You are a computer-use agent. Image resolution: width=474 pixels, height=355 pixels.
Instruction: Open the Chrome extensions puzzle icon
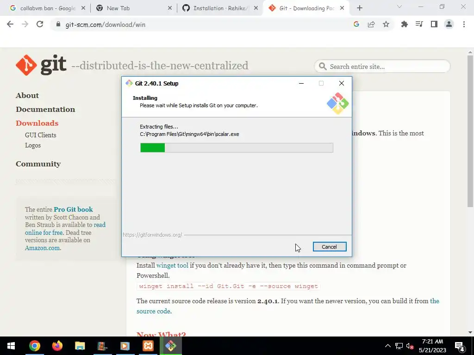coord(404,24)
